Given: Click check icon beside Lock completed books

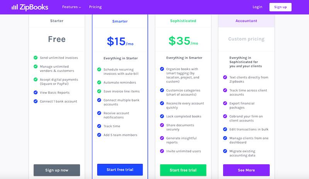Looking at the screenshot, I should point(162,116).
